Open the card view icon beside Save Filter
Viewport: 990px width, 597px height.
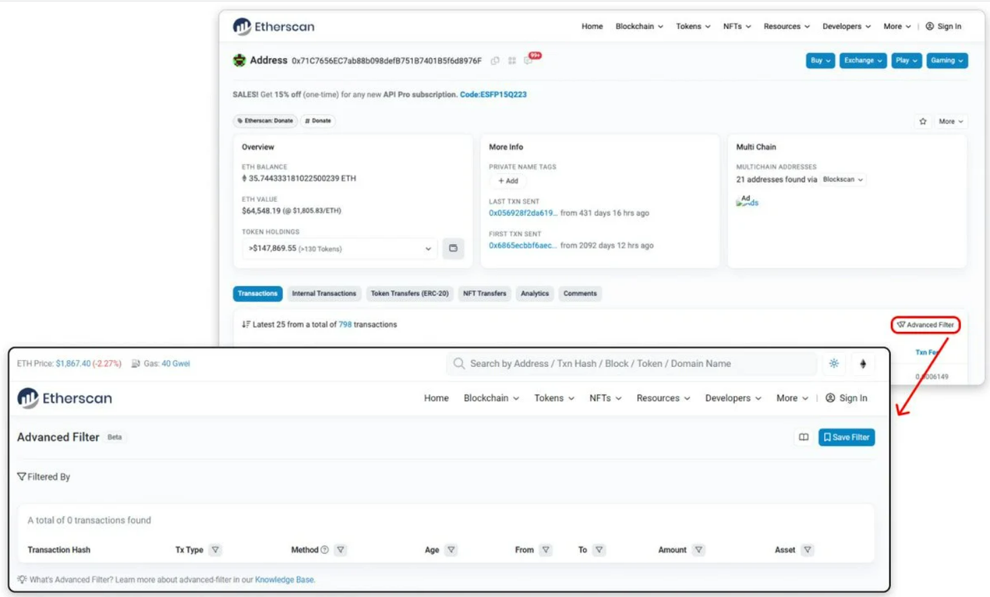tap(804, 437)
